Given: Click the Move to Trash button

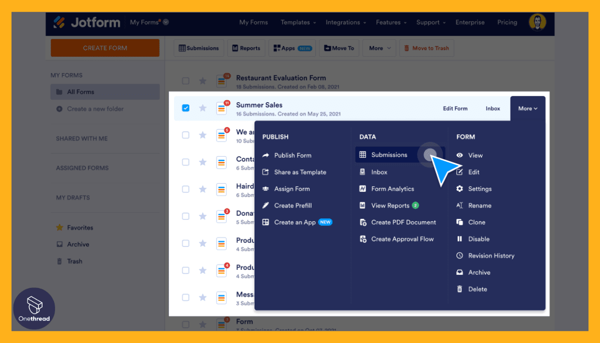Looking at the screenshot, I should (426, 48).
